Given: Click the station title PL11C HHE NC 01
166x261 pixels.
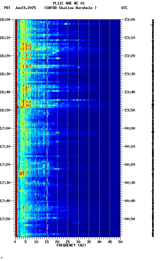Looking at the screenshot, I should 69,3.
